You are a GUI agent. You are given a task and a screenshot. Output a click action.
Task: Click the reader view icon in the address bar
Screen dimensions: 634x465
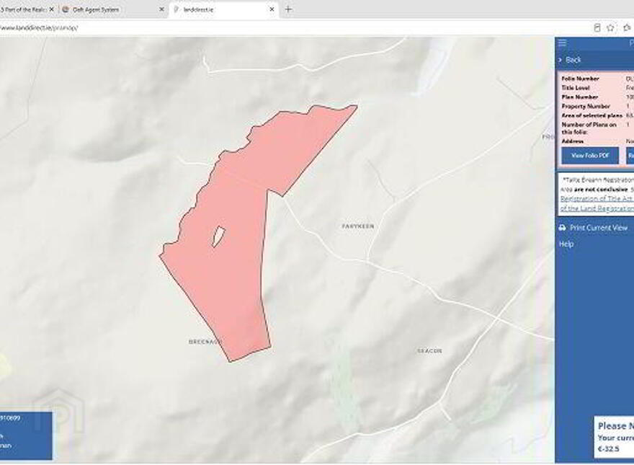coord(597,28)
